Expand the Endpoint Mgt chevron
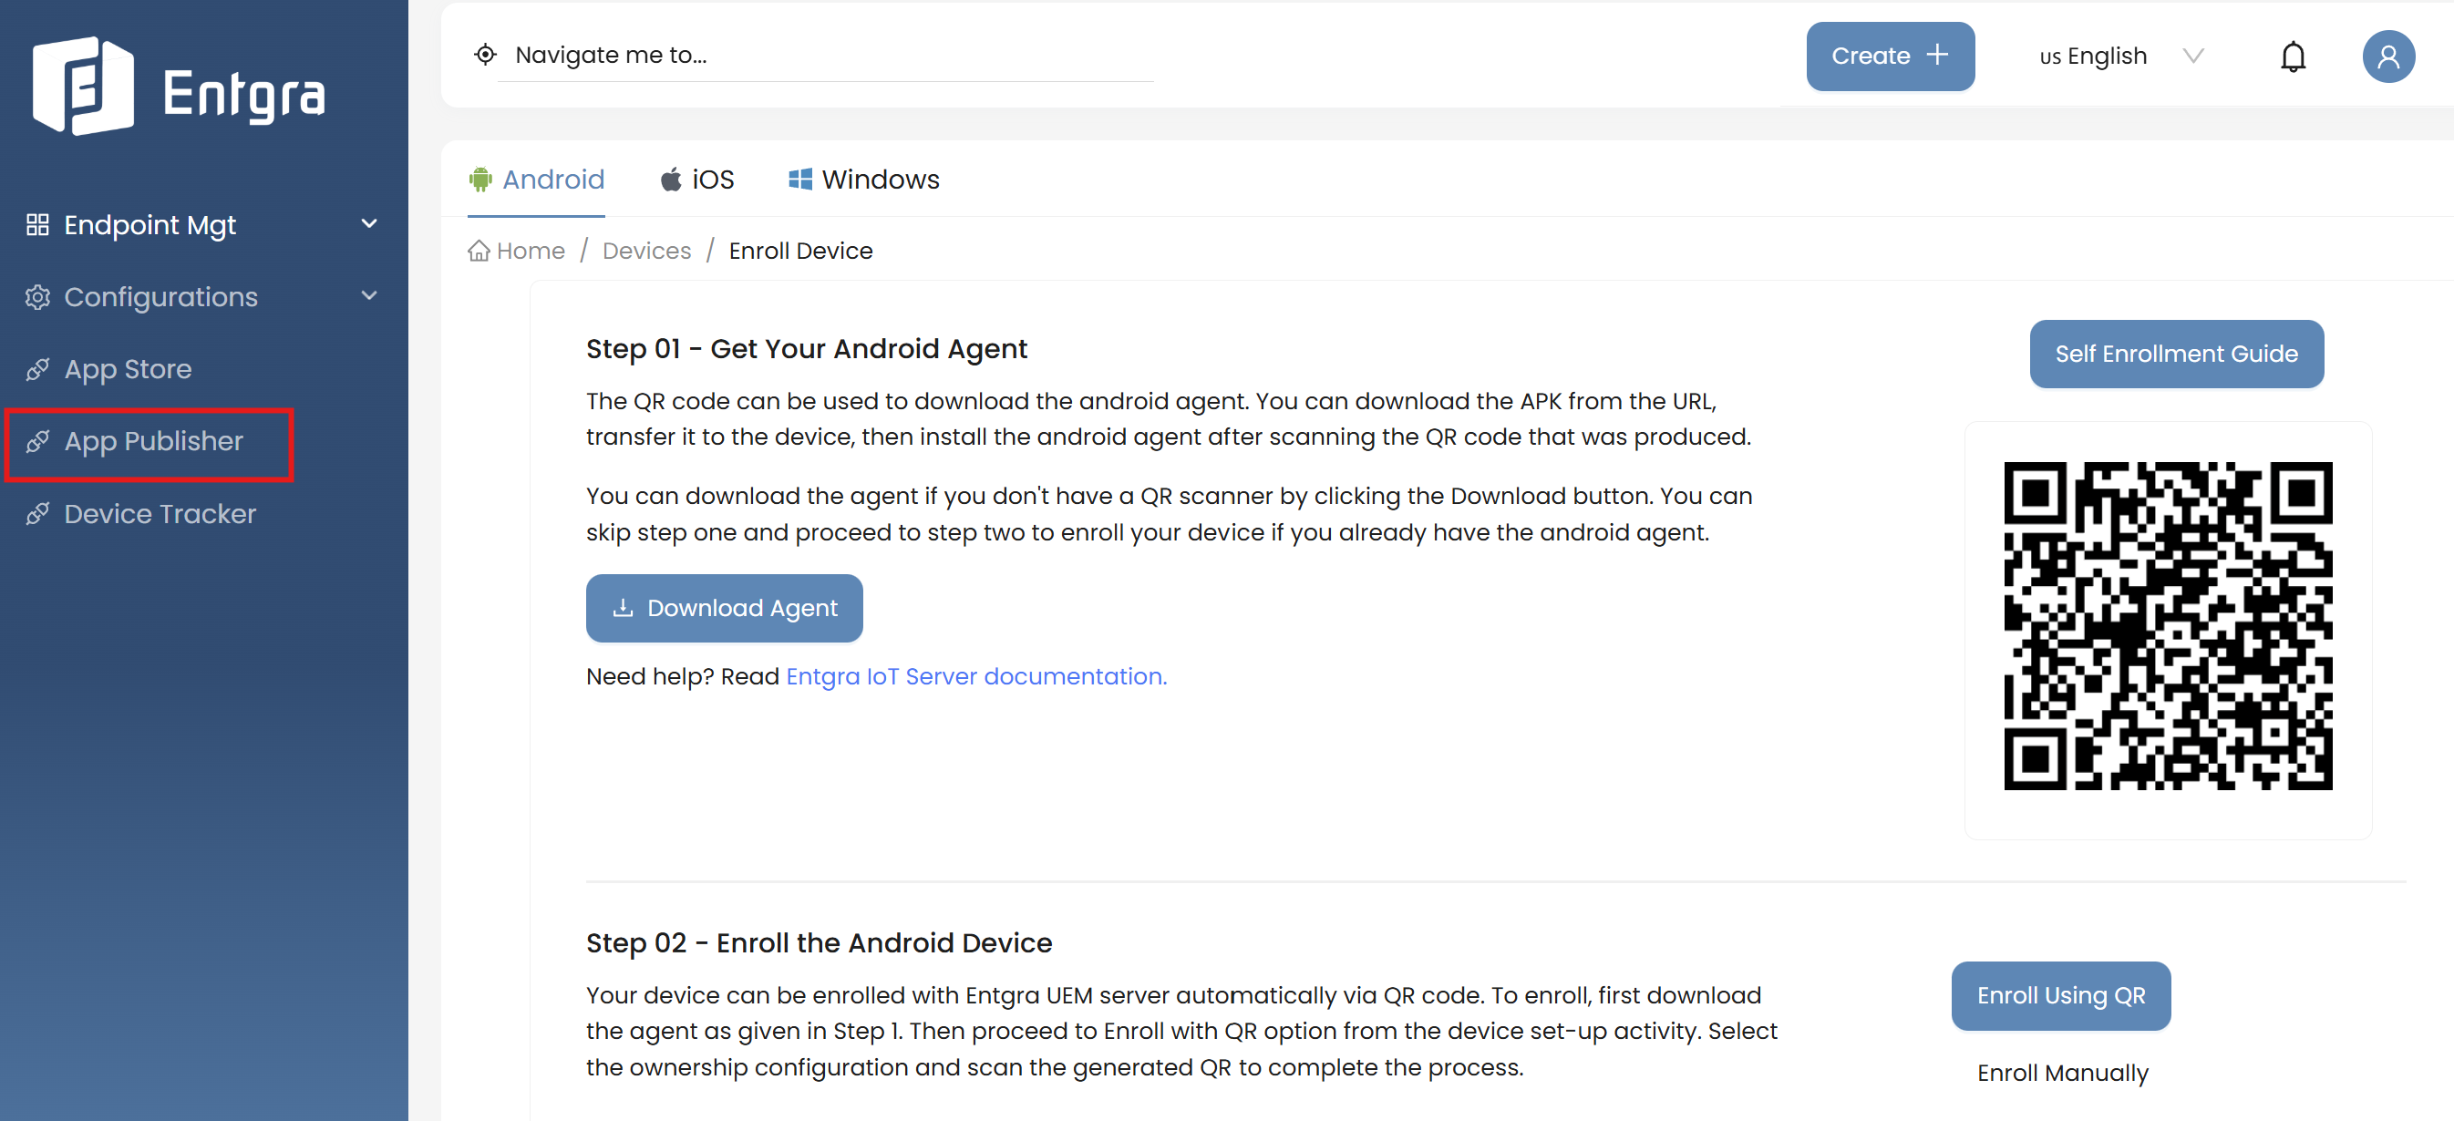2454x1121 pixels. (368, 224)
